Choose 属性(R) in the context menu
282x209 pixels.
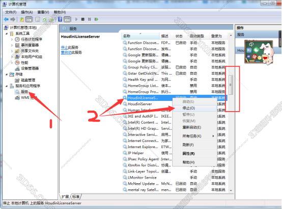click(194, 154)
